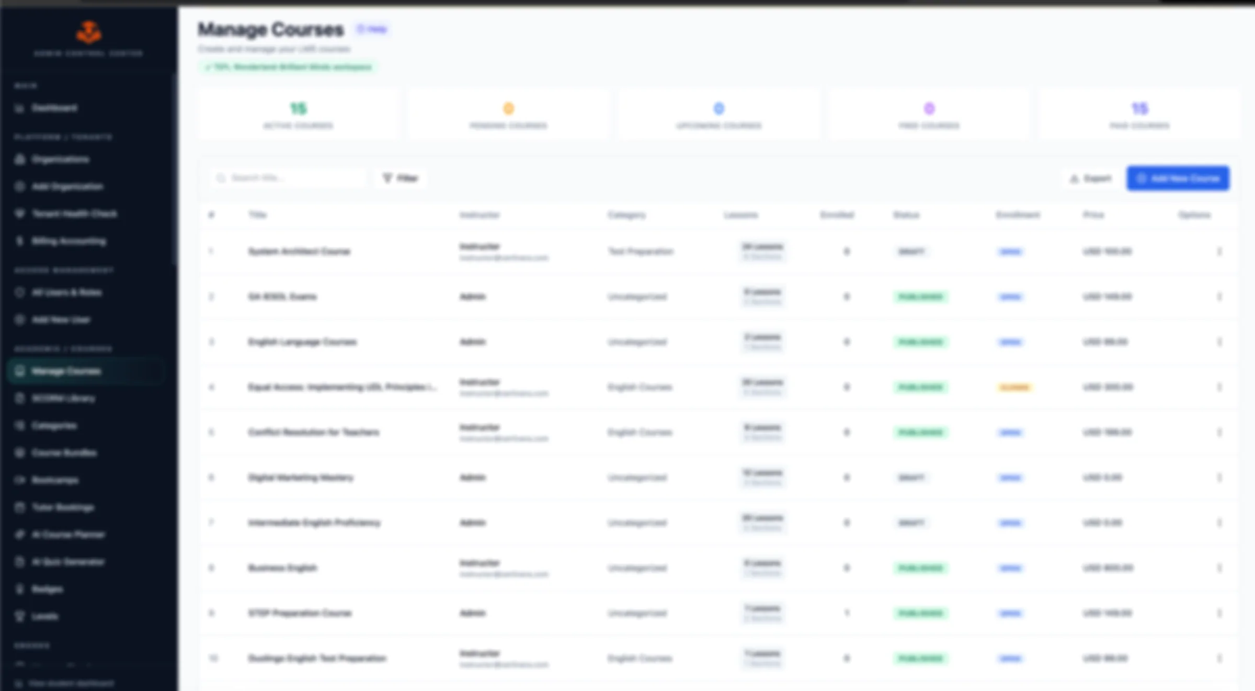Click the Title column header
The image size is (1255, 691).
[x=257, y=215]
